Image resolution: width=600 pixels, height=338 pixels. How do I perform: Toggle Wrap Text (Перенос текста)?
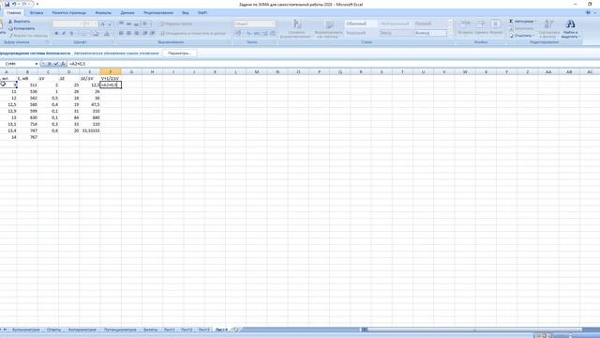(176, 23)
